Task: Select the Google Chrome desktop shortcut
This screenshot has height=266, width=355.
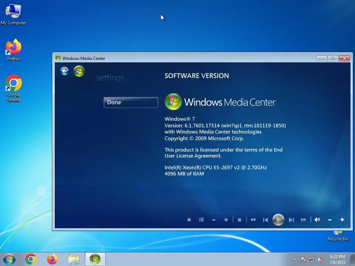Action: click(14, 88)
